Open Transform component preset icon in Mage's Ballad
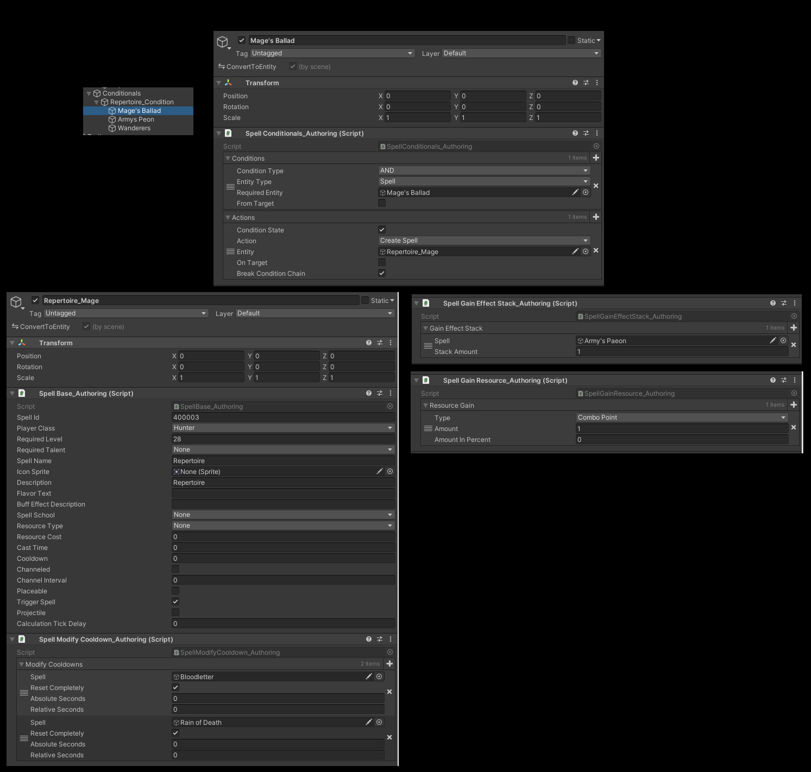The image size is (811, 772). click(586, 83)
